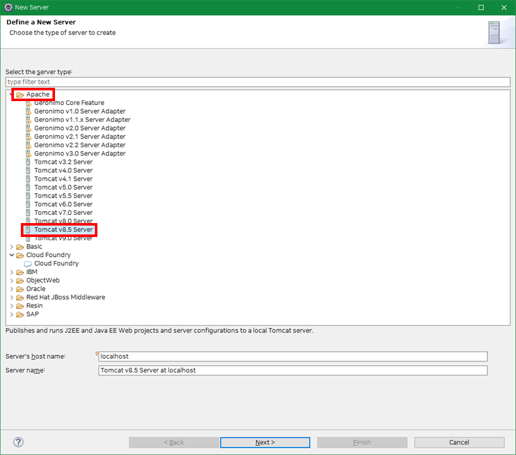The image size is (516, 455).
Task: Select Geronimo v2.2 Server Adapter entry
Action: (80, 145)
